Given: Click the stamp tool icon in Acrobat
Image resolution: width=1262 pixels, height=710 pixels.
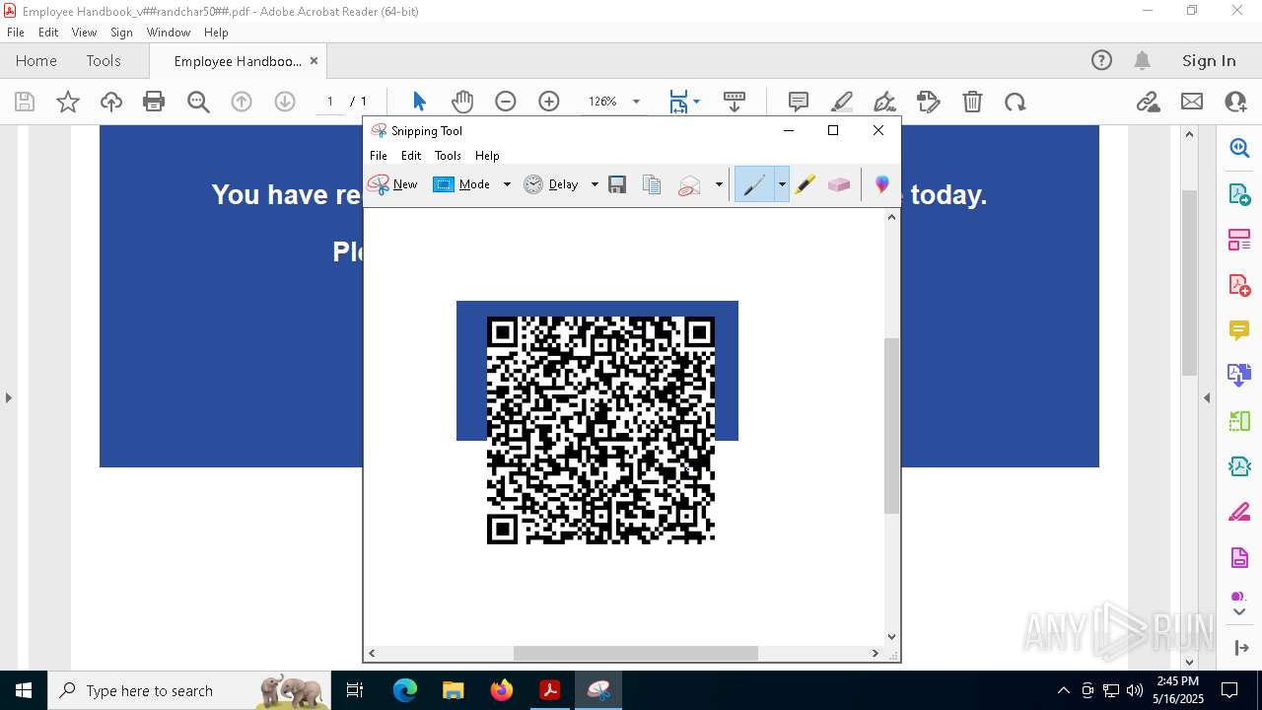Looking at the screenshot, I should (x=929, y=102).
